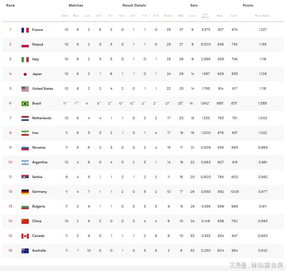
Task: Click the Australia flag icon
Action: coord(25,251)
